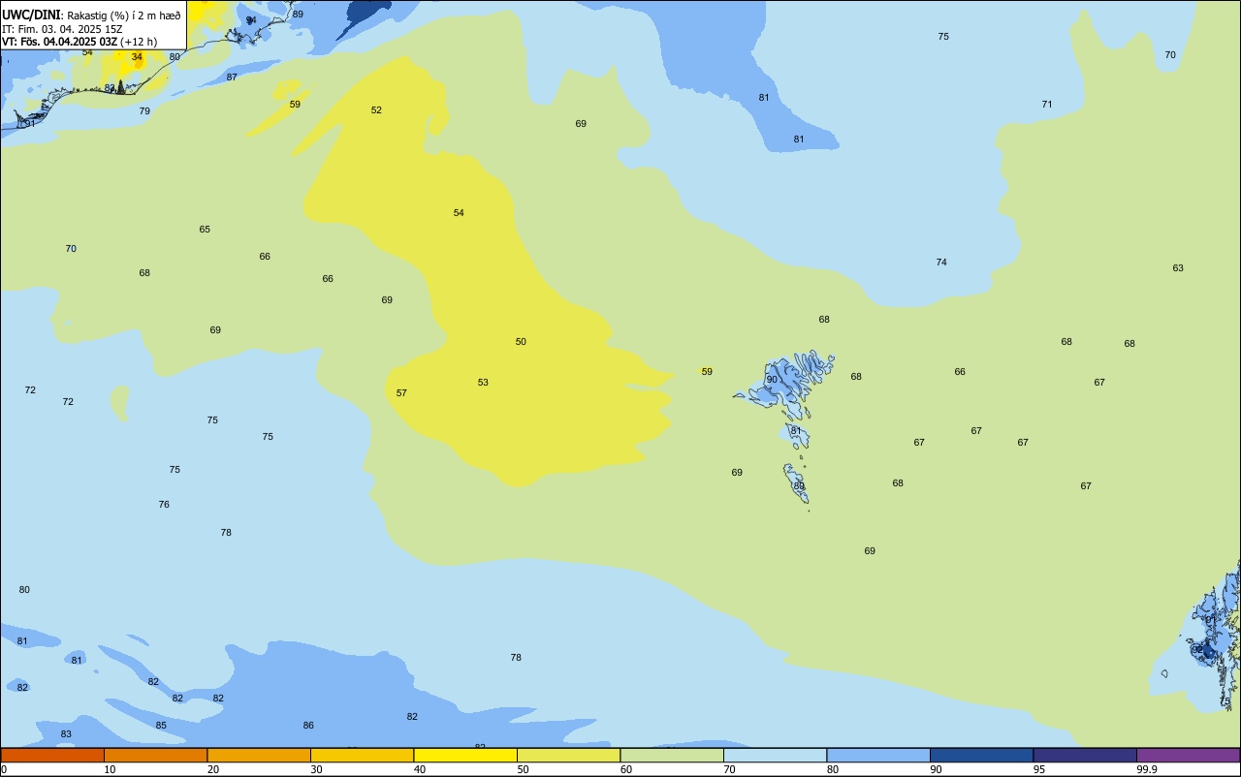Click the 50–60 pale yellow legend swatch
The image size is (1241, 777).
point(568,755)
